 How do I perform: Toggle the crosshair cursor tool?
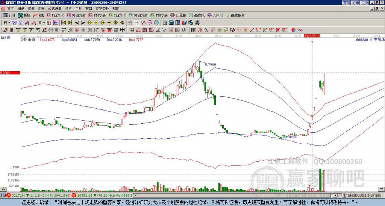137,23
